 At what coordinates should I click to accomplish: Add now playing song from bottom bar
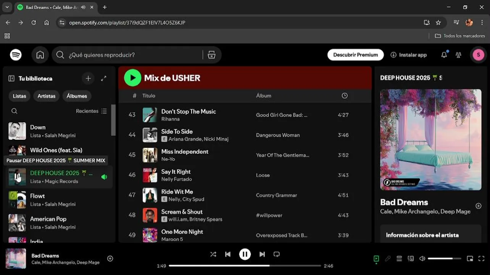coord(110,259)
